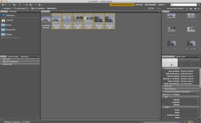Image resolution: width=201 pixels, height=123 pixels.
Task: Switch to the EXPORTER tab
Action: point(24,57)
